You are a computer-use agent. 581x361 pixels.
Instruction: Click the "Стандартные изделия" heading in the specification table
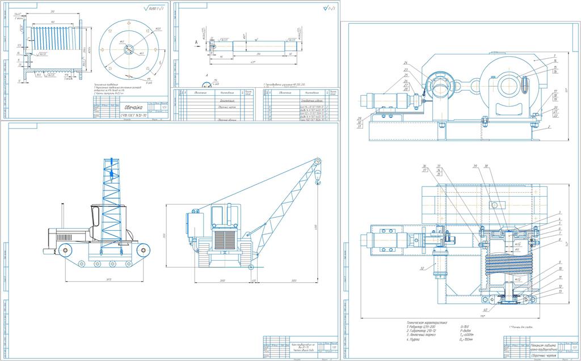[x=313, y=100]
